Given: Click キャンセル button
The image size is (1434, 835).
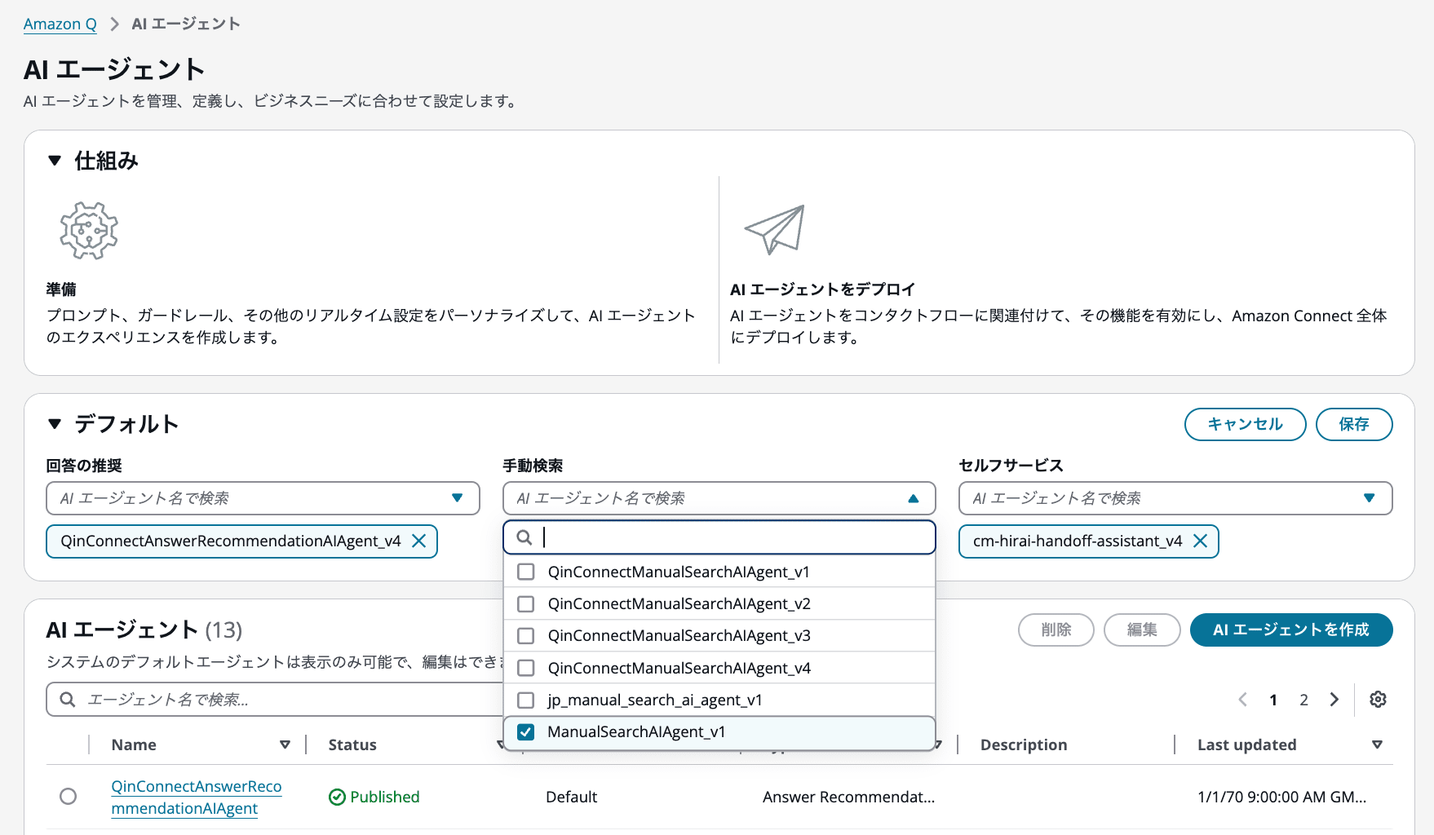Looking at the screenshot, I should tap(1245, 424).
